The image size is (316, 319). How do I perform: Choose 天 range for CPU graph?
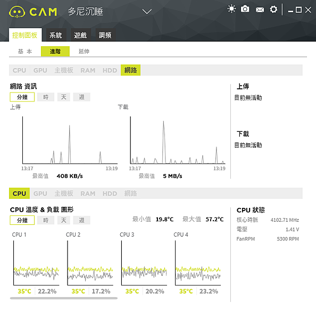point(64,220)
